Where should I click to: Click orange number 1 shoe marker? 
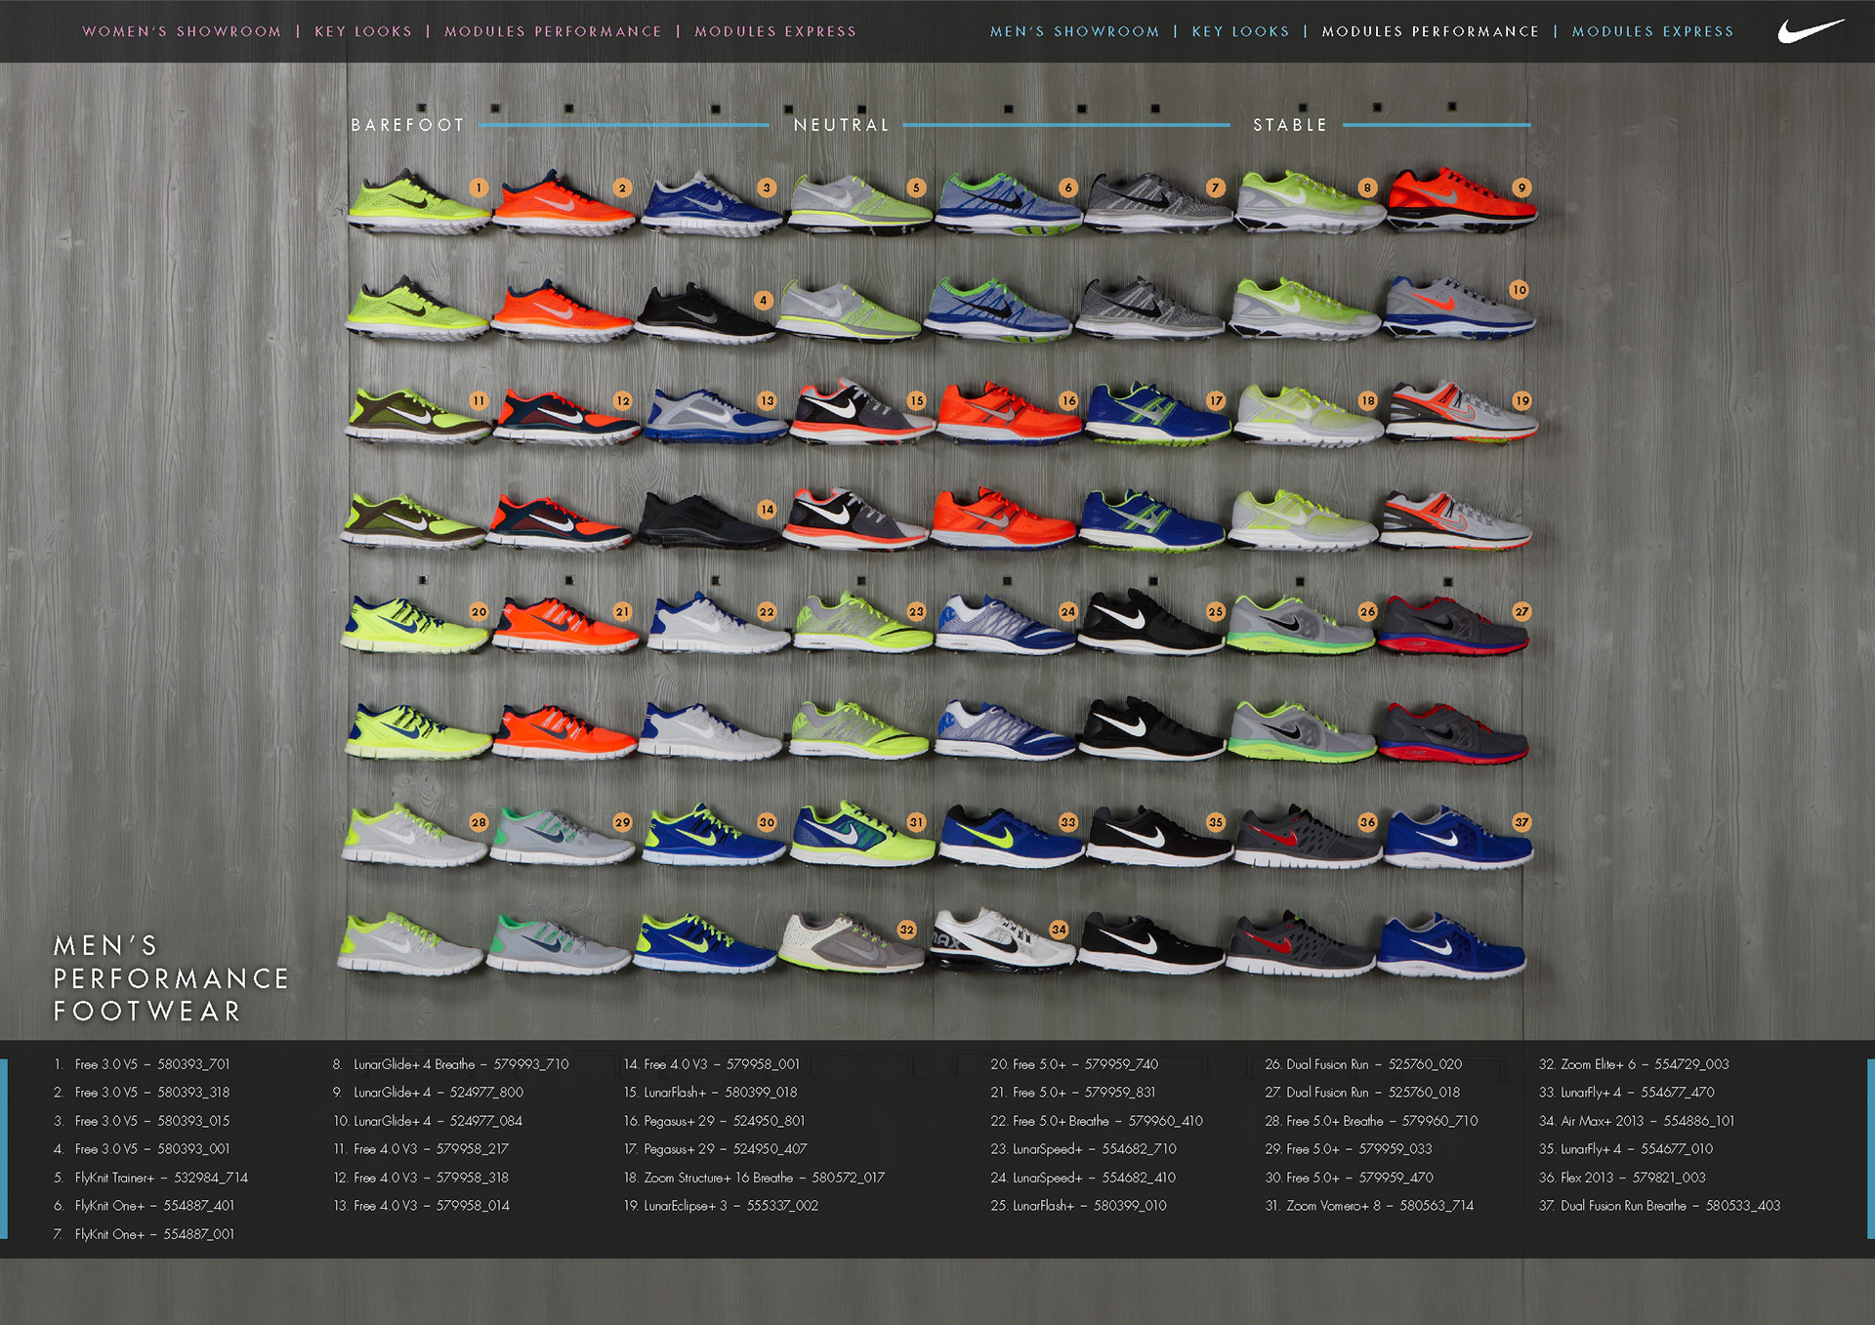[479, 187]
